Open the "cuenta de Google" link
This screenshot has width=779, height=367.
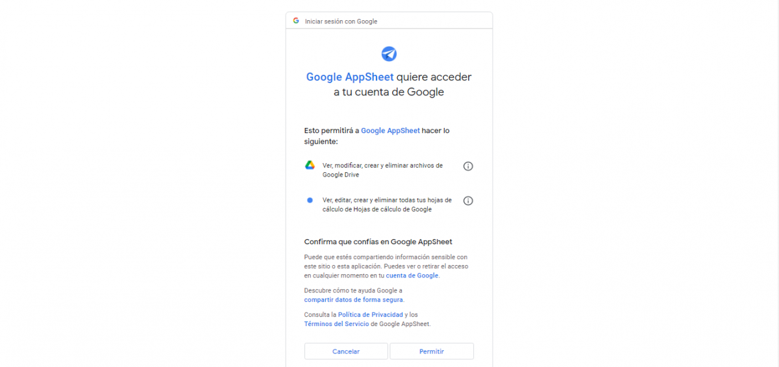tap(412, 275)
